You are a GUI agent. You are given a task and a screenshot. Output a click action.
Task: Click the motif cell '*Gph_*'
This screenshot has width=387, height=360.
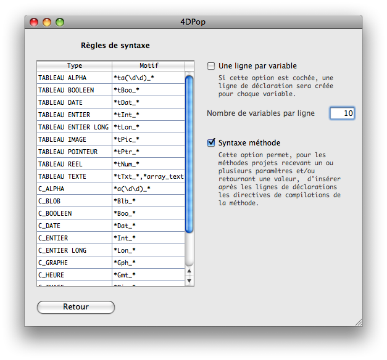pyautogui.click(x=148, y=263)
